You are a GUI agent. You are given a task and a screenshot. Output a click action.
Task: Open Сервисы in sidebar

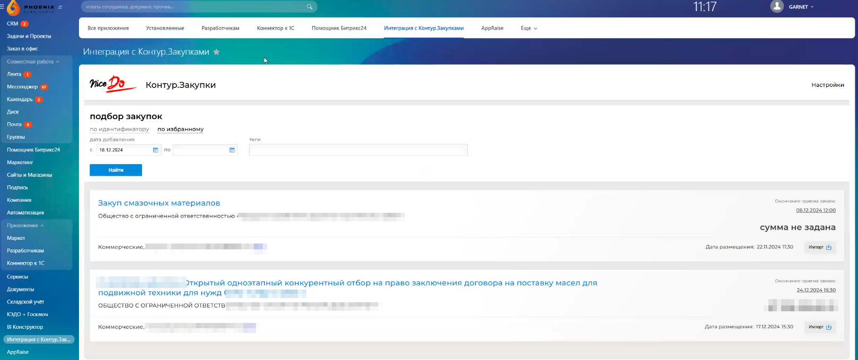tap(17, 277)
